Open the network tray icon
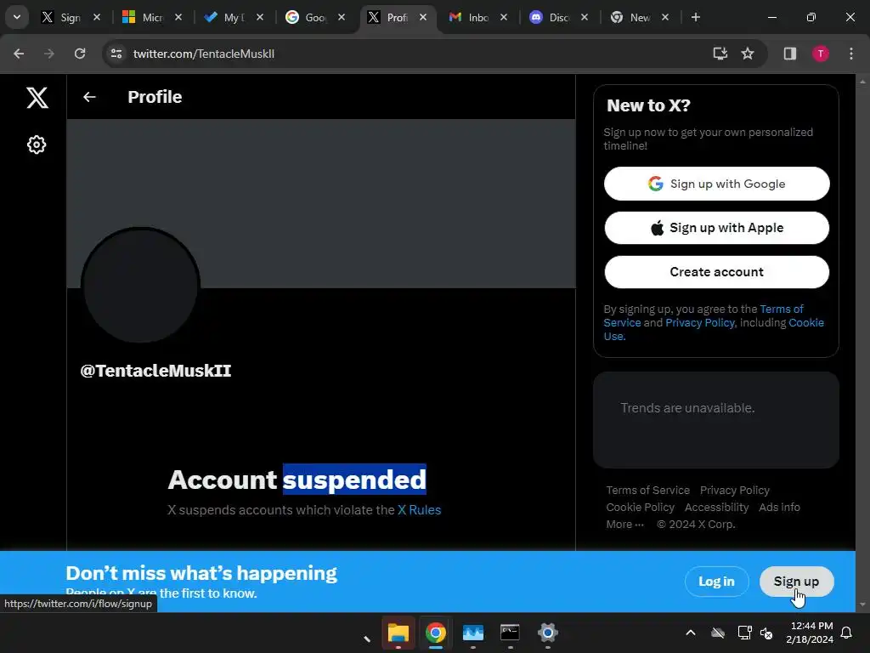This screenshot has height=653, width=870. coord(744,633)
